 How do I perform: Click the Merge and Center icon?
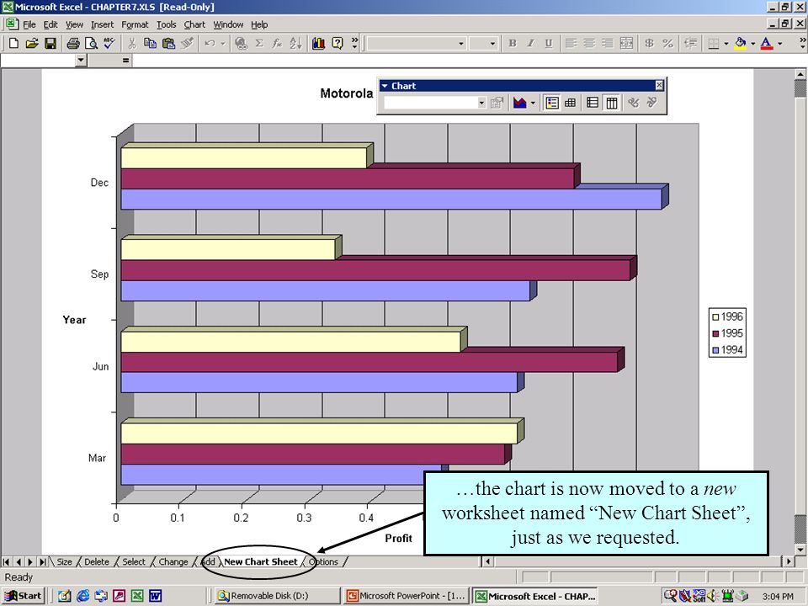tap(626, 43)
